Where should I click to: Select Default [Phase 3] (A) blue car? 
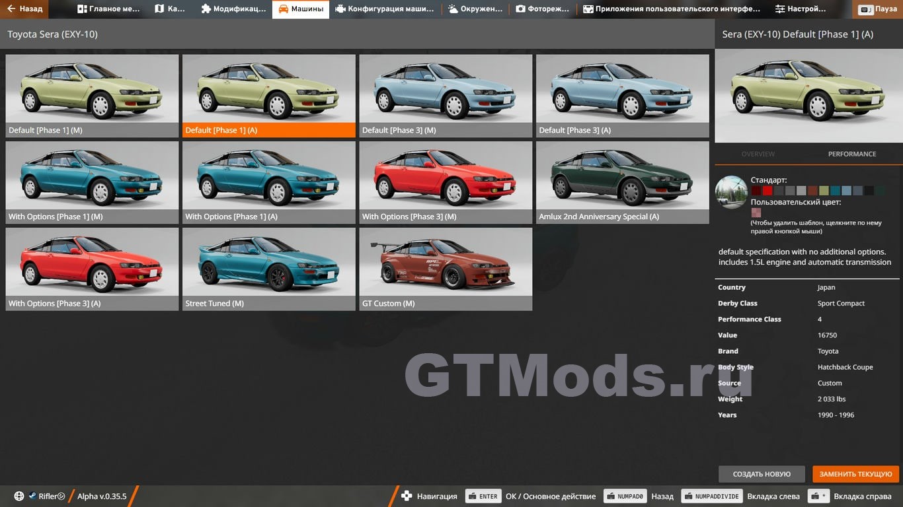click(622, 96)
